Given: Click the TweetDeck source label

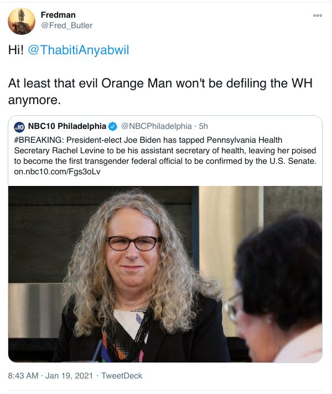Looking at the screenshot, I should tap(122, 376).
